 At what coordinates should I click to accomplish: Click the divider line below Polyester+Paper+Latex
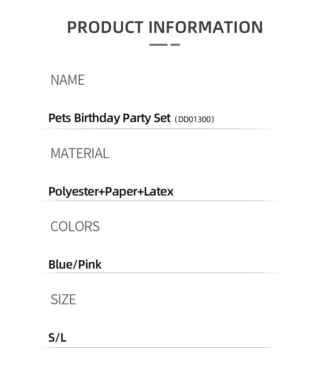pos(158,201)
